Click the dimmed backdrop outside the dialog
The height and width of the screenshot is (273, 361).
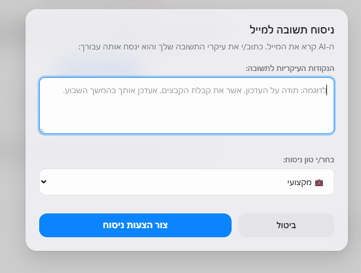click(x=12, y=138)
